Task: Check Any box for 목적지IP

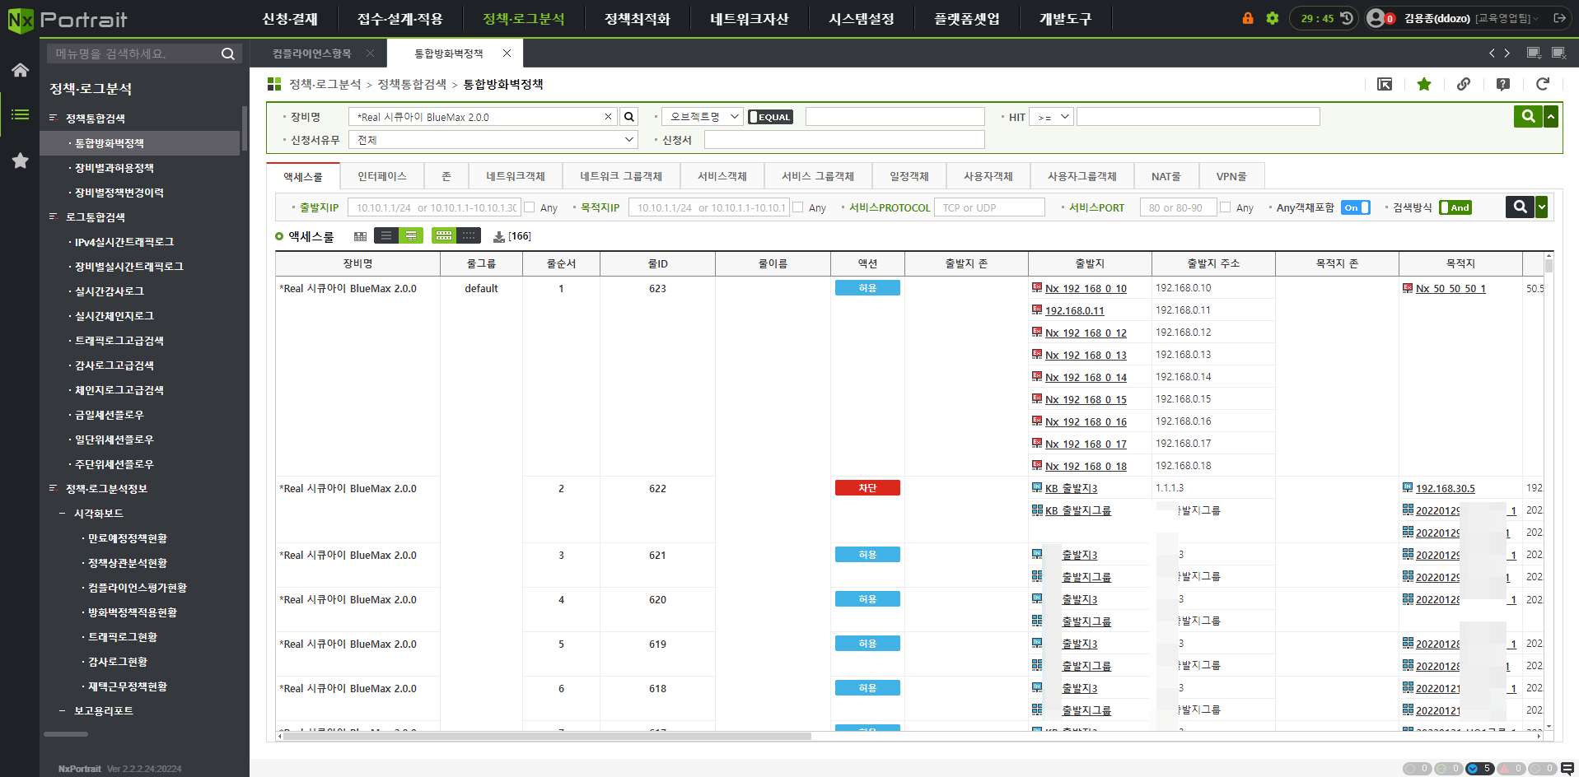Action: click(798, 207)
